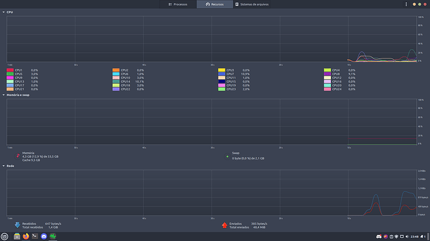Click the CPU8 9,1% usage value
430x241 pixels.
point(352,74)
